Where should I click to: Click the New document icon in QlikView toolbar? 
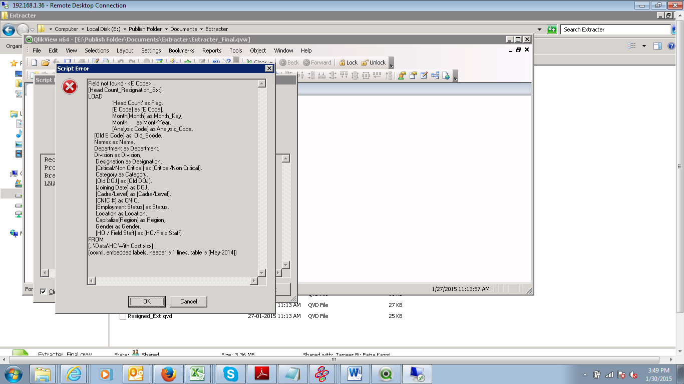[35, 62]
